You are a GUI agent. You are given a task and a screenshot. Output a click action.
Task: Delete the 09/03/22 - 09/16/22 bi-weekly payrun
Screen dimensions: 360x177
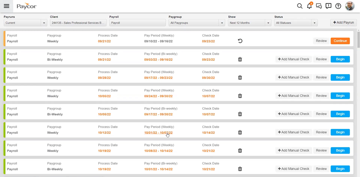(240, 59)
